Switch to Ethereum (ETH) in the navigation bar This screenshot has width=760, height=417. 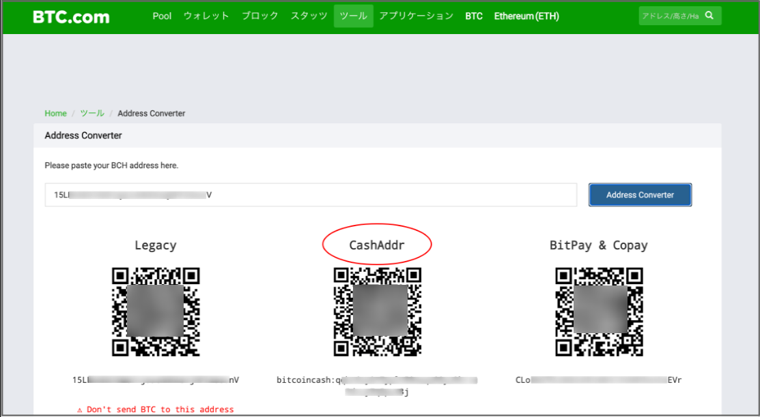coord(526,16)
